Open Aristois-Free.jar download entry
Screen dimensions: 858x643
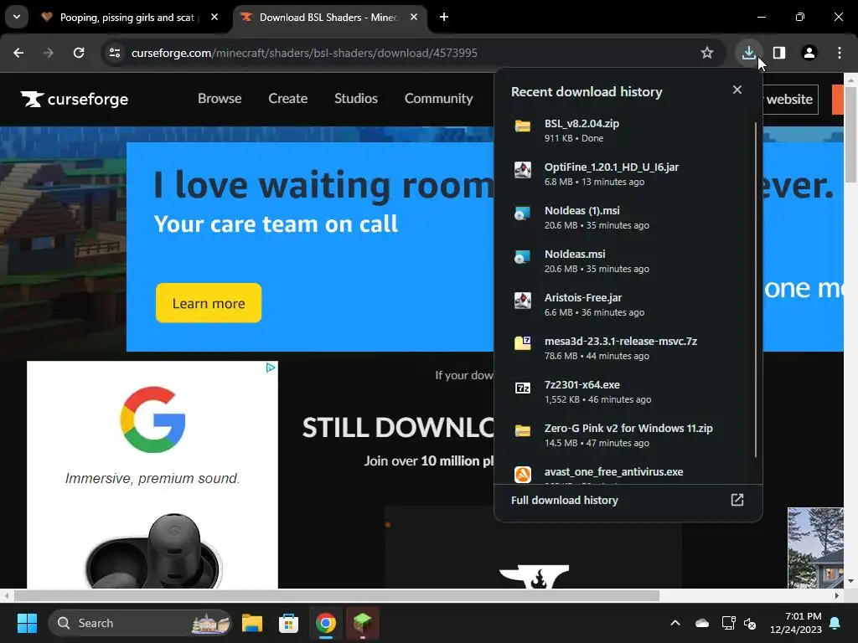[624, 304]
